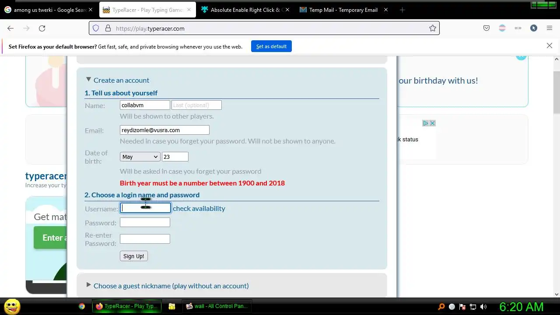560x315 pixels.
Task: Switch to the among us Google Search tab
Action: (x=49, y=10)
